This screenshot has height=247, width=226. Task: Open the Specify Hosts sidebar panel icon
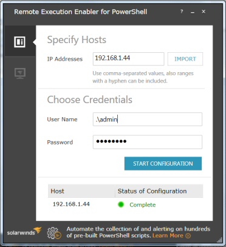tap(19, 42)
